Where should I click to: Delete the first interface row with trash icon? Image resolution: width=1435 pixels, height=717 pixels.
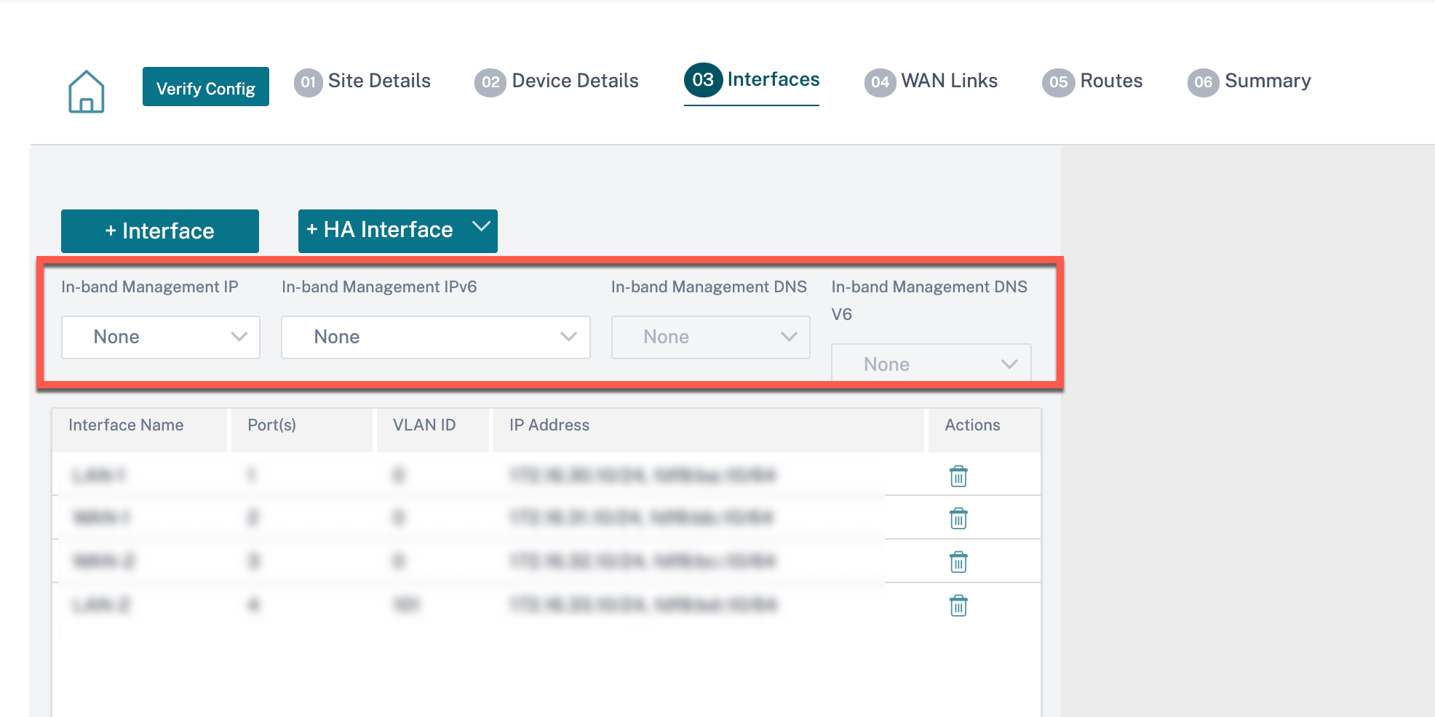[x=958, y=476]
